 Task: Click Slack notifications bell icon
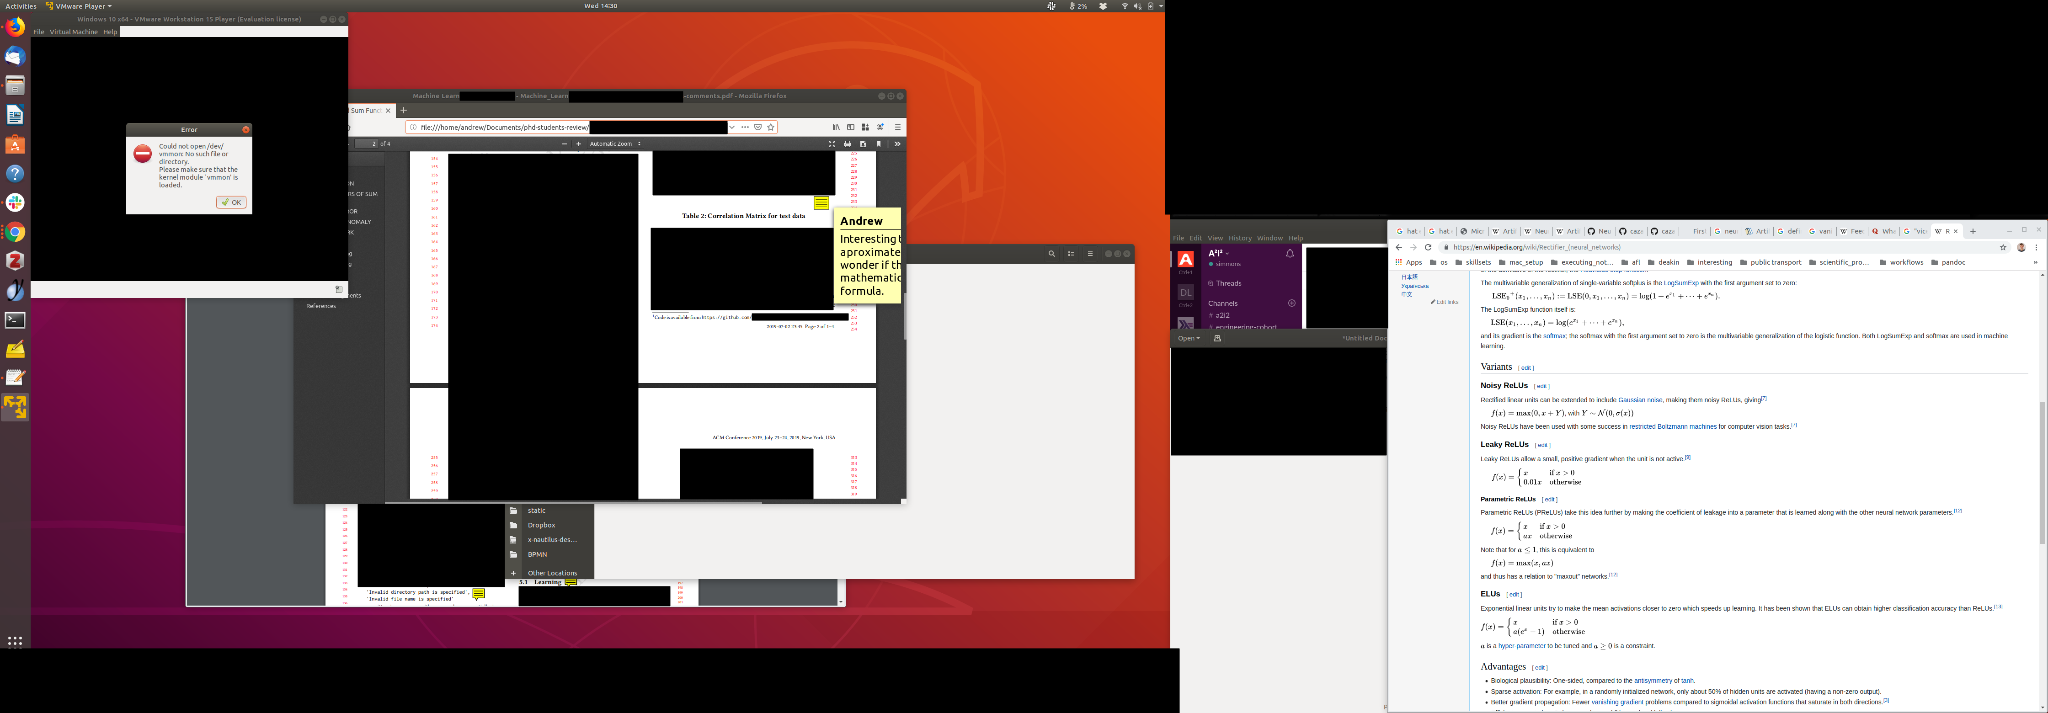click(x=1290, y=254)
